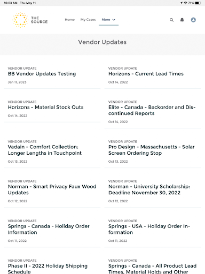Open the notifications bell

[182, 20]
